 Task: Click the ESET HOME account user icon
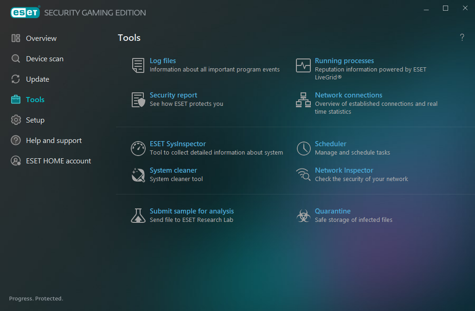click(x=16, y=161)
